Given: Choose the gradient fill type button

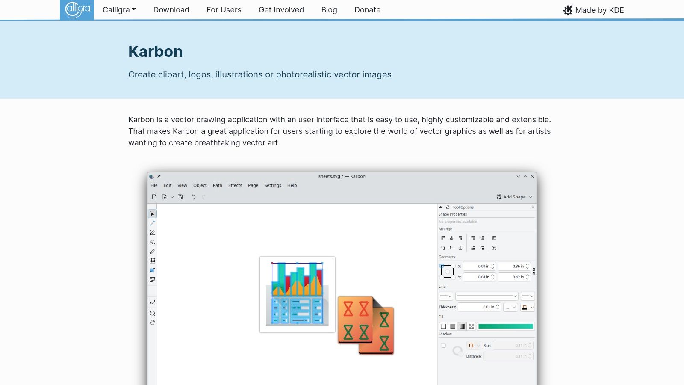Looking at the screenshot, I should pos(462,326).
